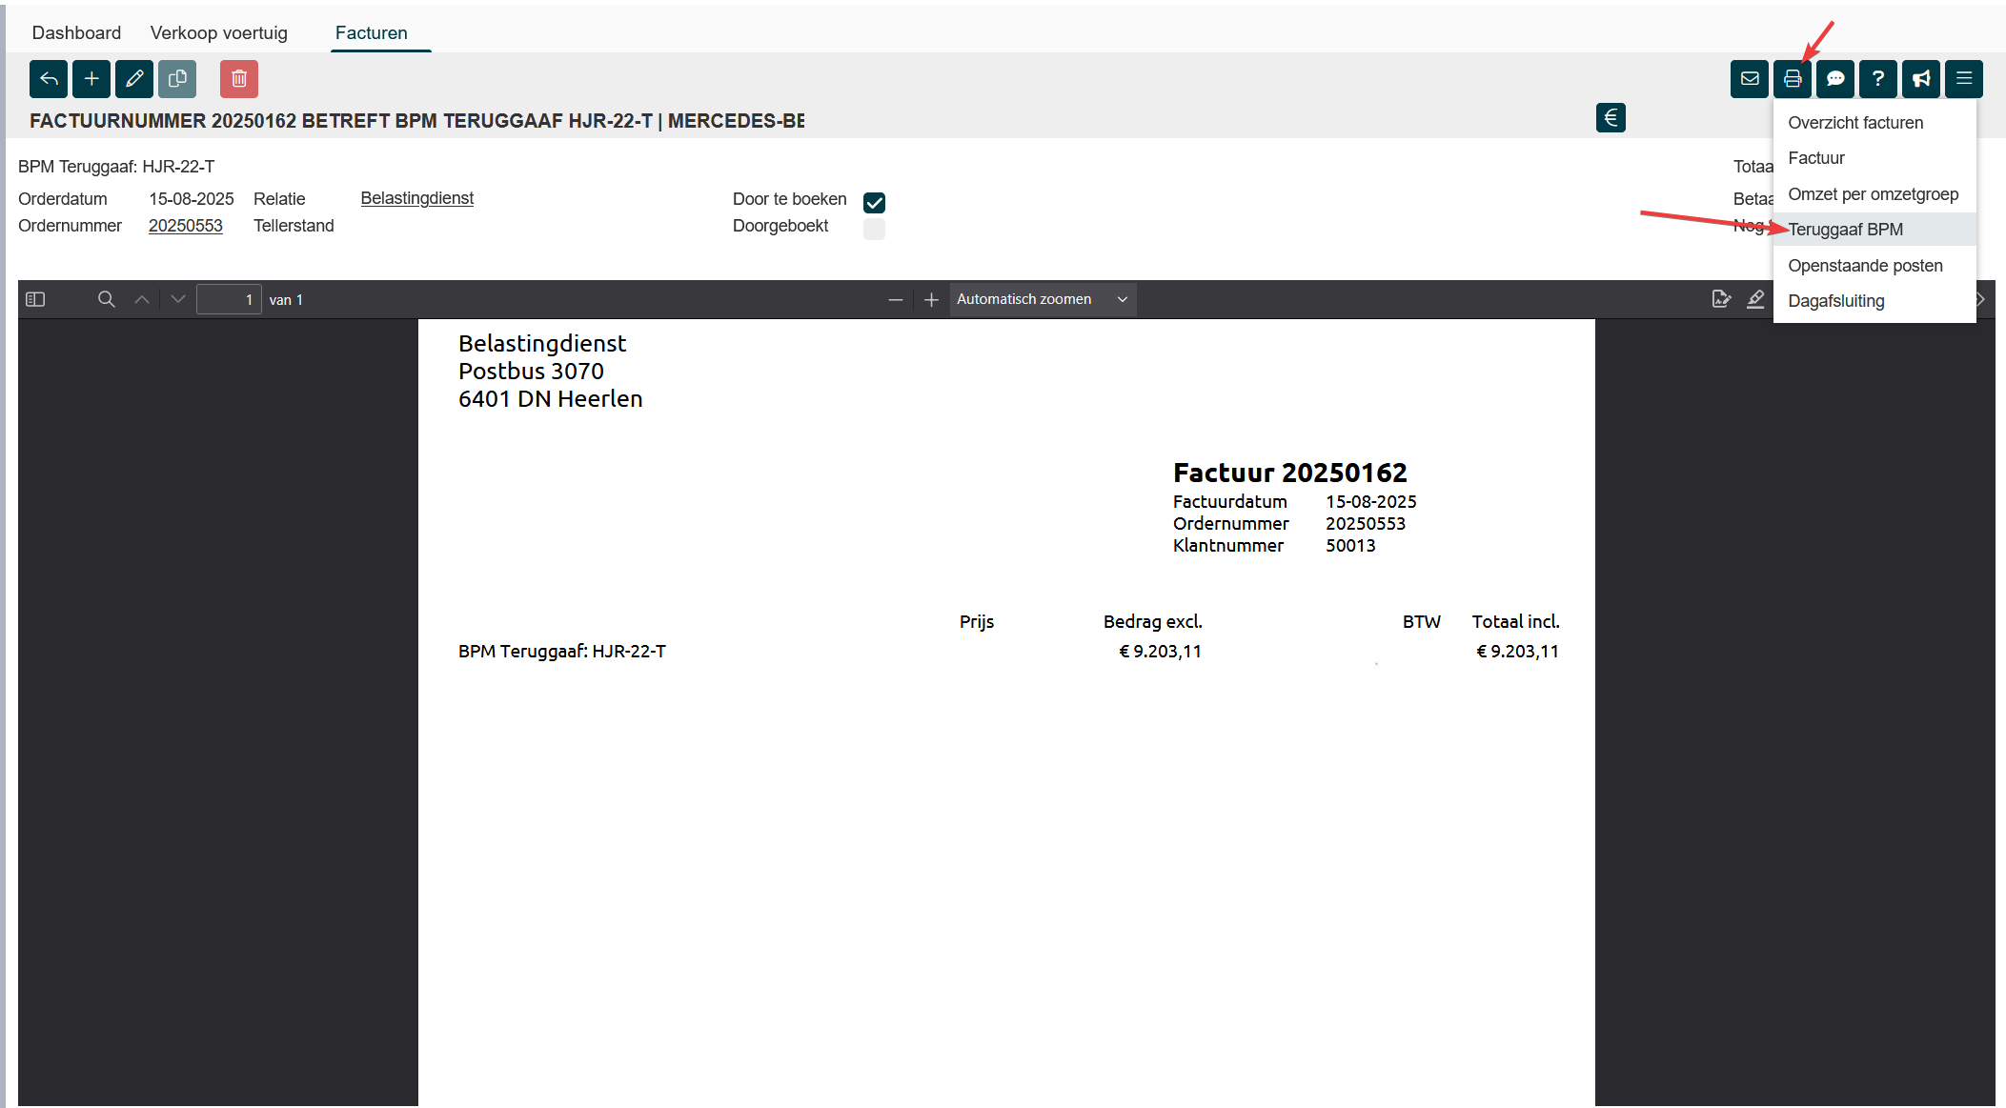Toggle the Doorgeboekt checkbox

(x=874, y=229)
